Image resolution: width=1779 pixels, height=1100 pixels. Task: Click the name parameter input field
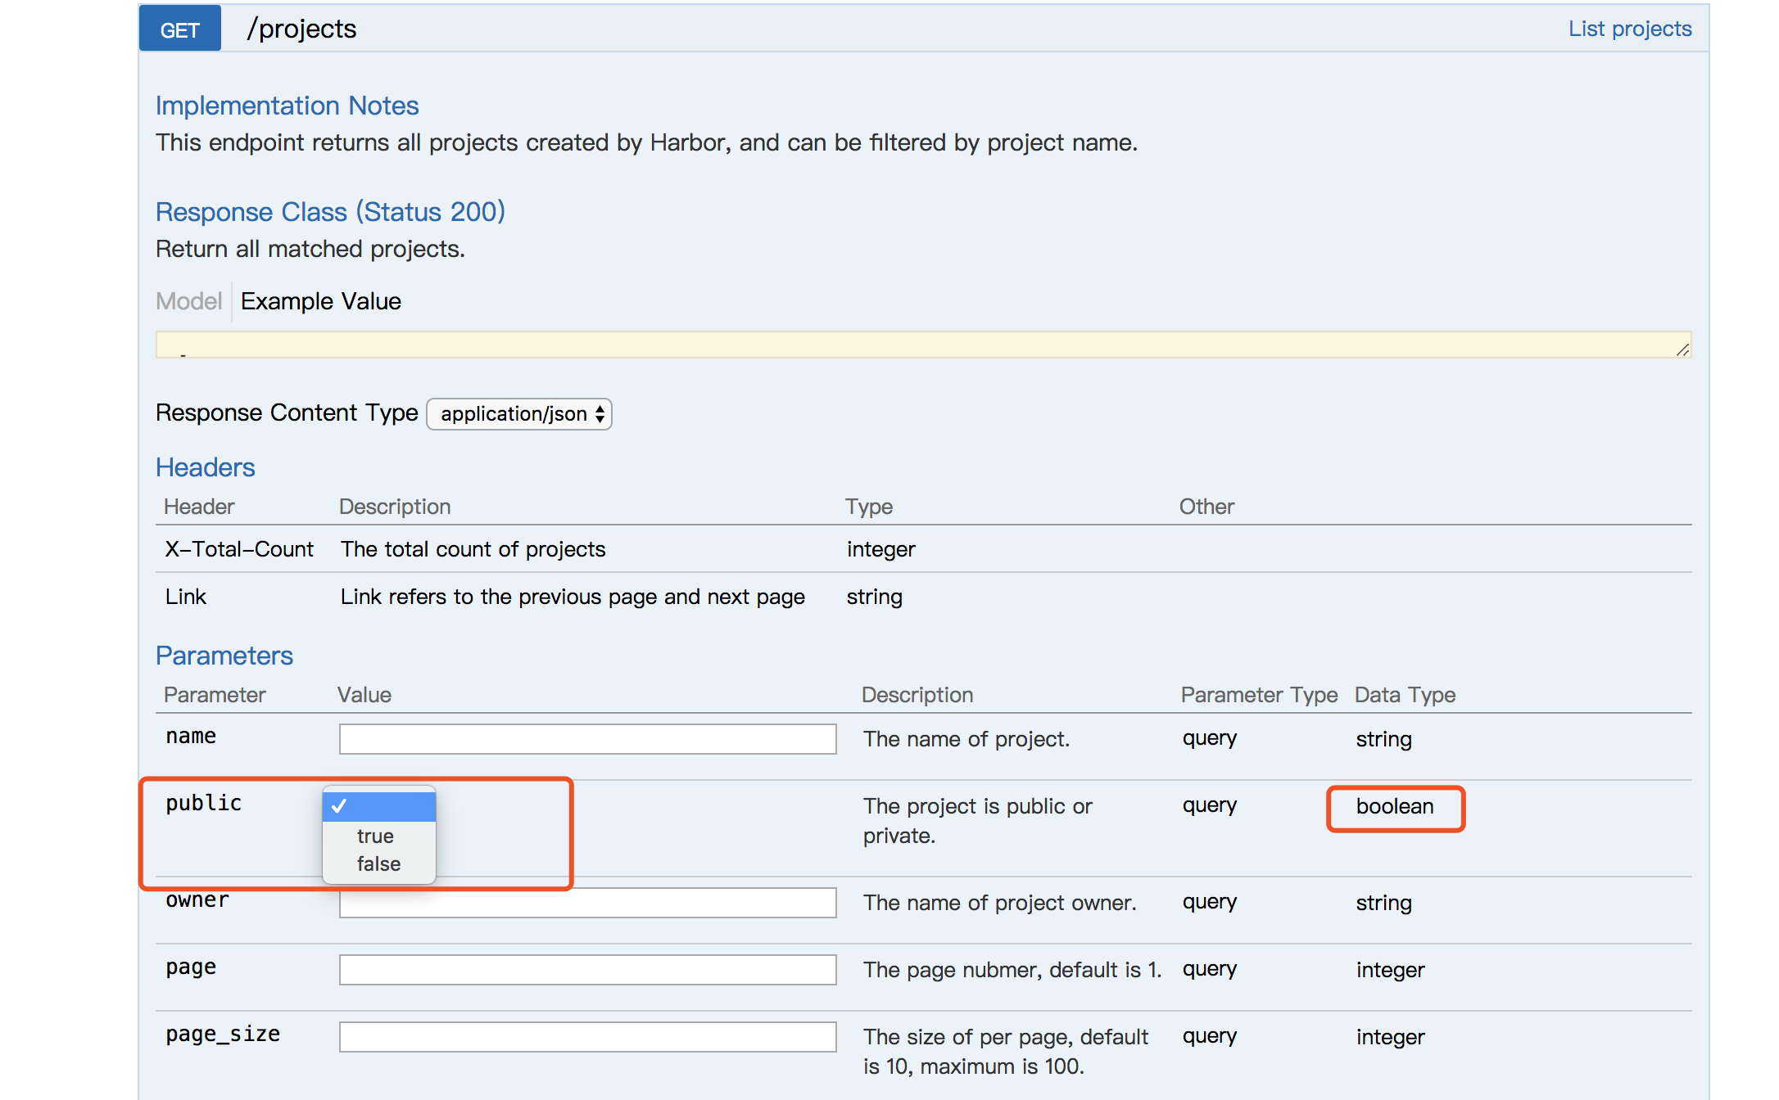[587, 739]
